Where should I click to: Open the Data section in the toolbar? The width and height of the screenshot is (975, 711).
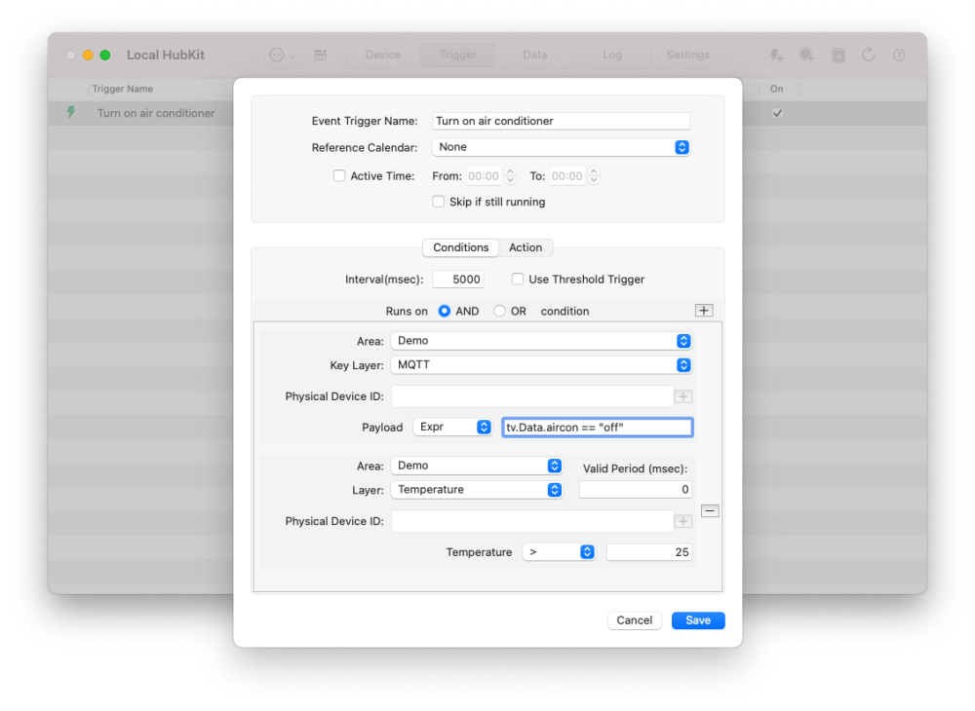pos(534,55)
